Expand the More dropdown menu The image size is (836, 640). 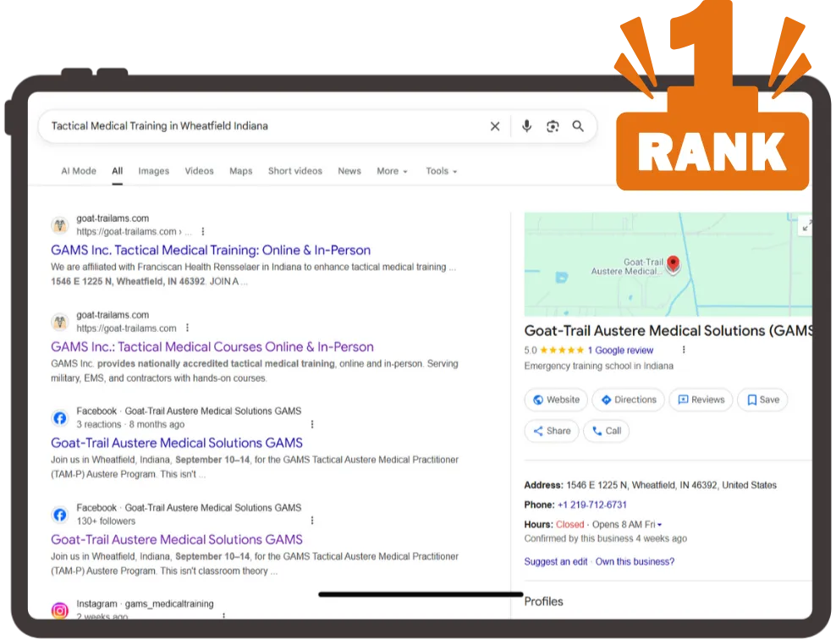click(x=392, y=171)
